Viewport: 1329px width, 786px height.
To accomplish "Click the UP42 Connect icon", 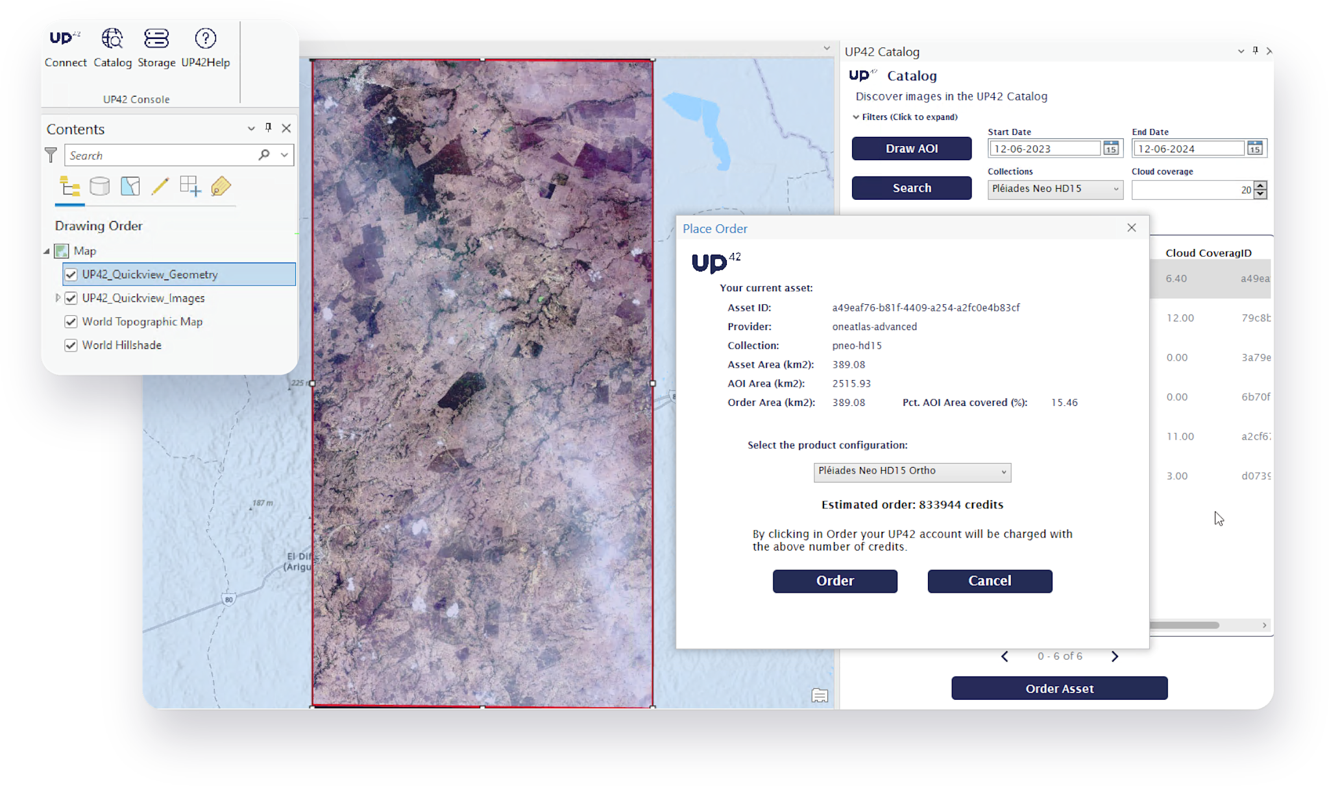I will pyautogui.click(x=65, y=39).
